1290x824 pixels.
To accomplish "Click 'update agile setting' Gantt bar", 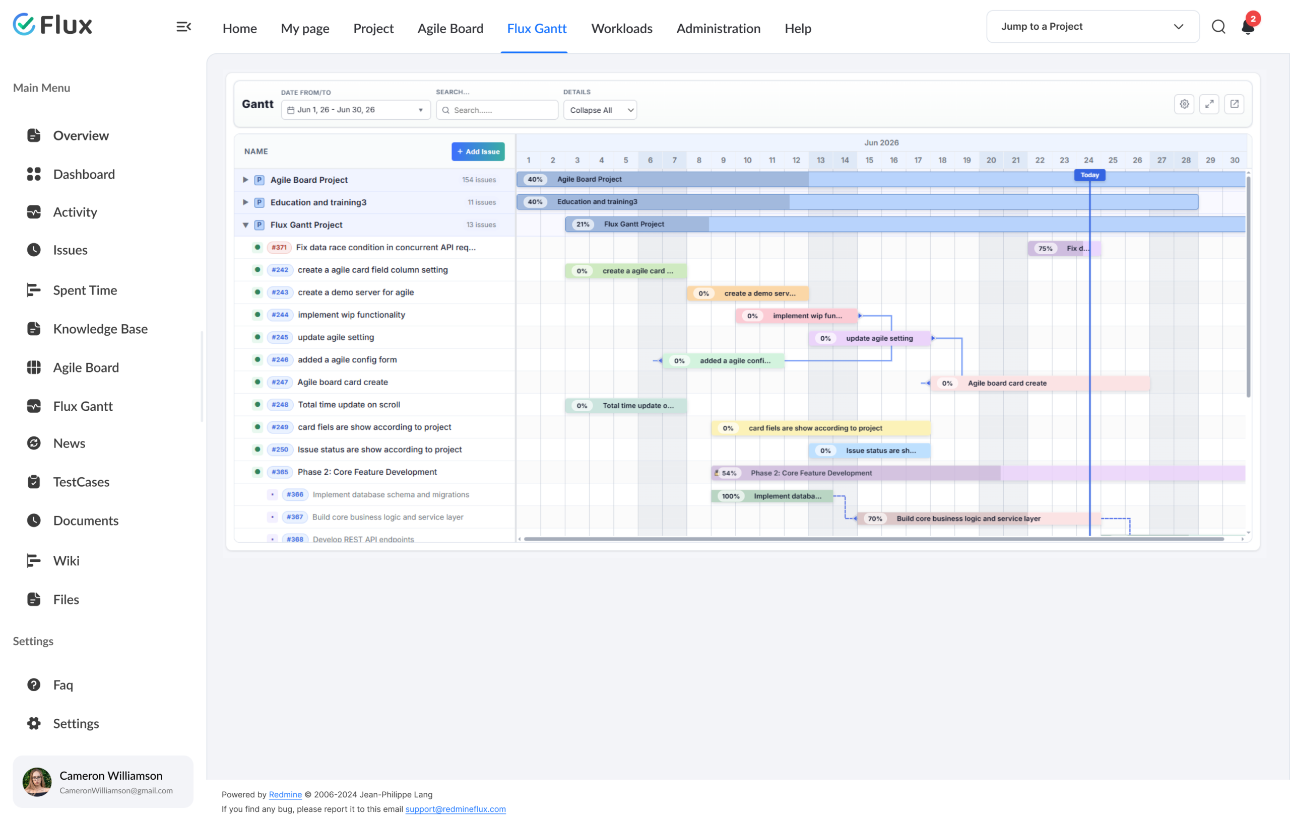I will [869, 338].
